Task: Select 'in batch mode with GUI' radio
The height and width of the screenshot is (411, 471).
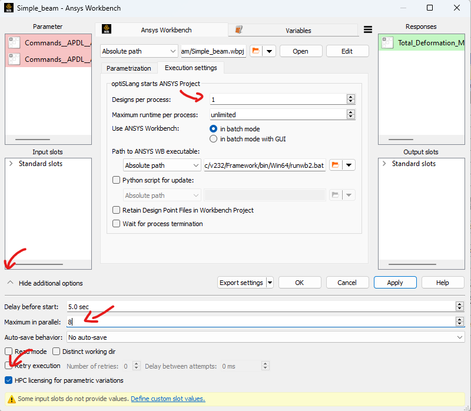Action: 214,139
